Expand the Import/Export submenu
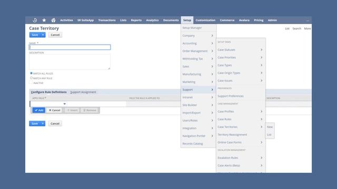 click(x=198, y=113)
